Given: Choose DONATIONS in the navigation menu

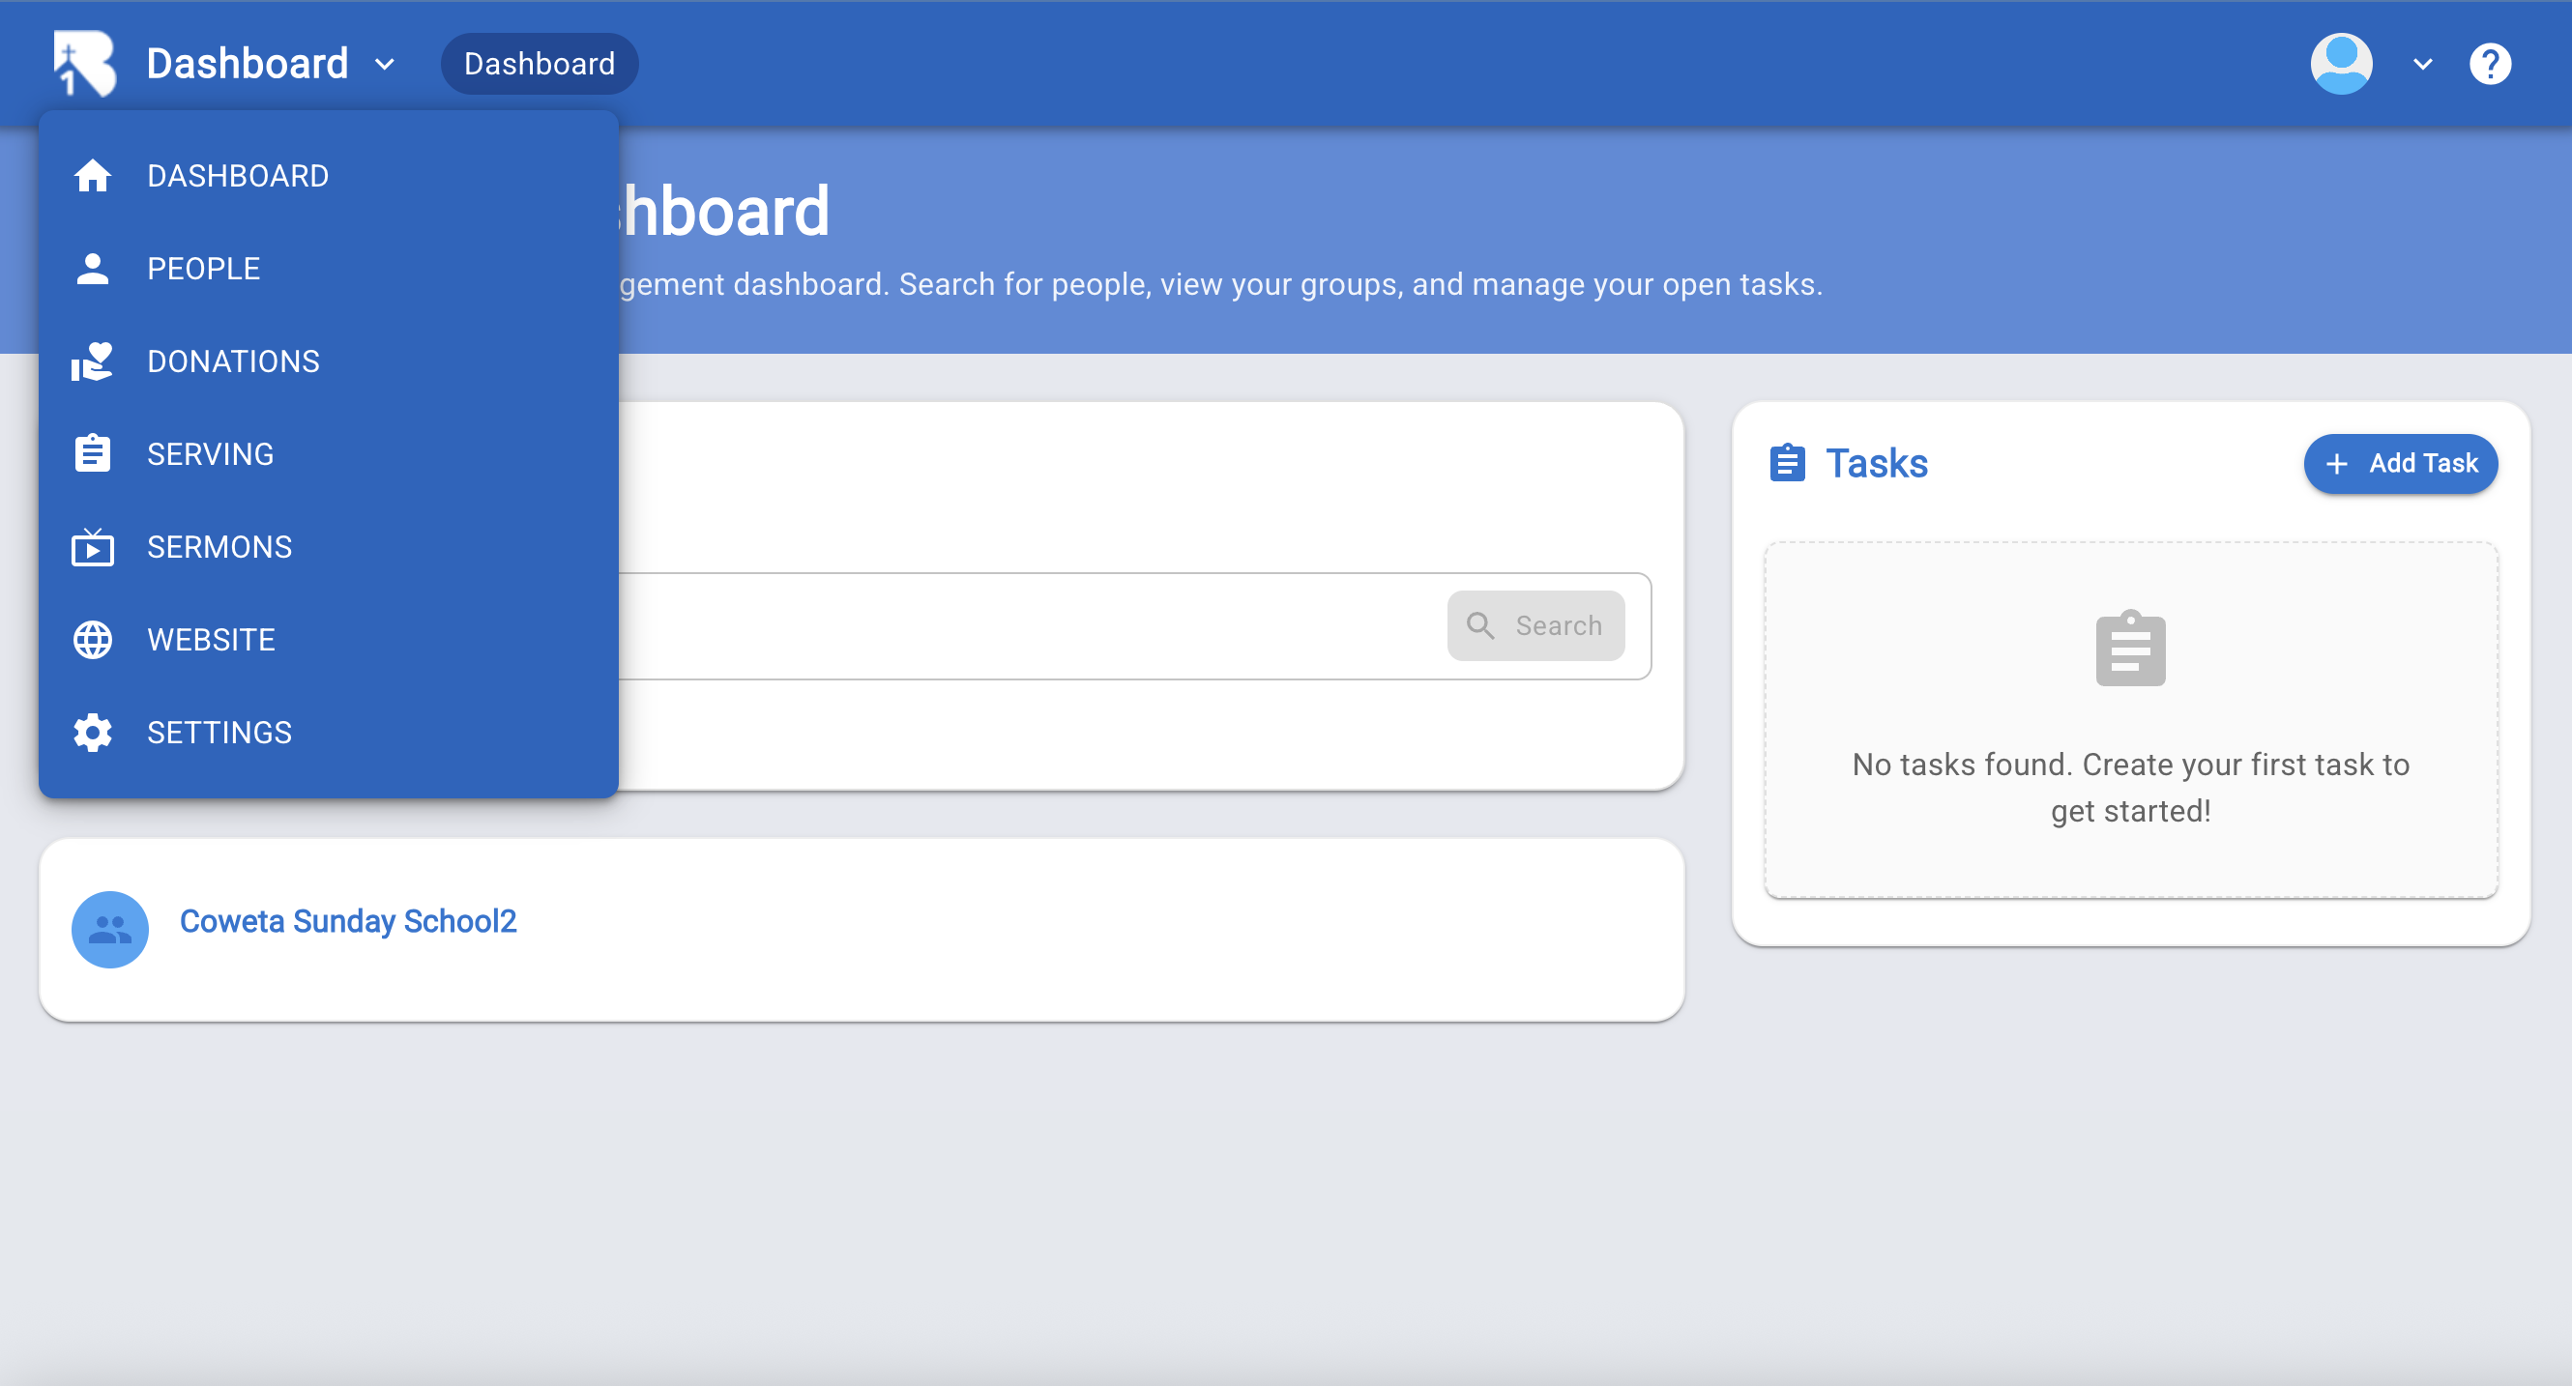Looking at the screenshot, I should 234,361.
